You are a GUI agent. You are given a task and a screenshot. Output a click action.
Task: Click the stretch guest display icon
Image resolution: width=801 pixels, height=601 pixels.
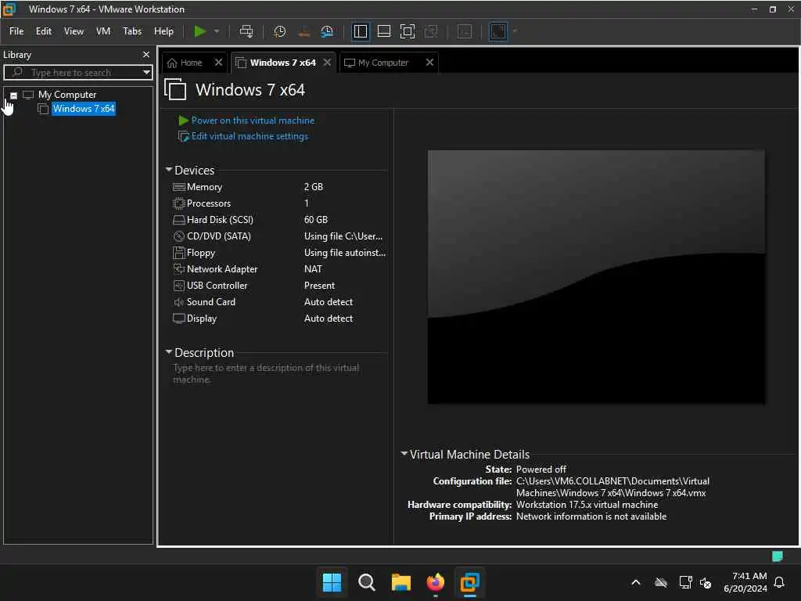498,31
